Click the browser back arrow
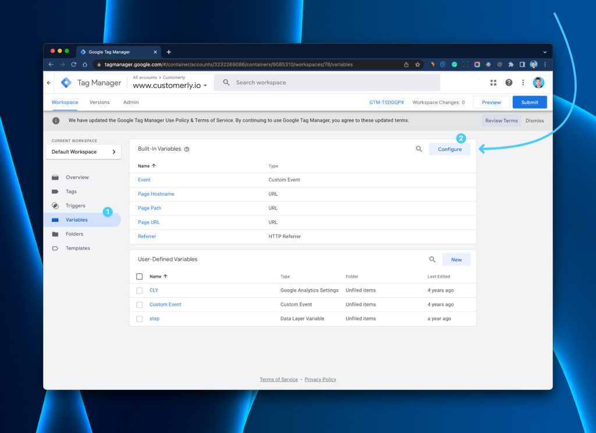This screenshot has width=596, height=433. click(x=51, y=65)
